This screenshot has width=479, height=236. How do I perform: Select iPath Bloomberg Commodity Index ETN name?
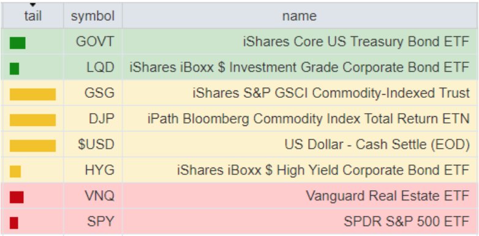pos(309,119)
